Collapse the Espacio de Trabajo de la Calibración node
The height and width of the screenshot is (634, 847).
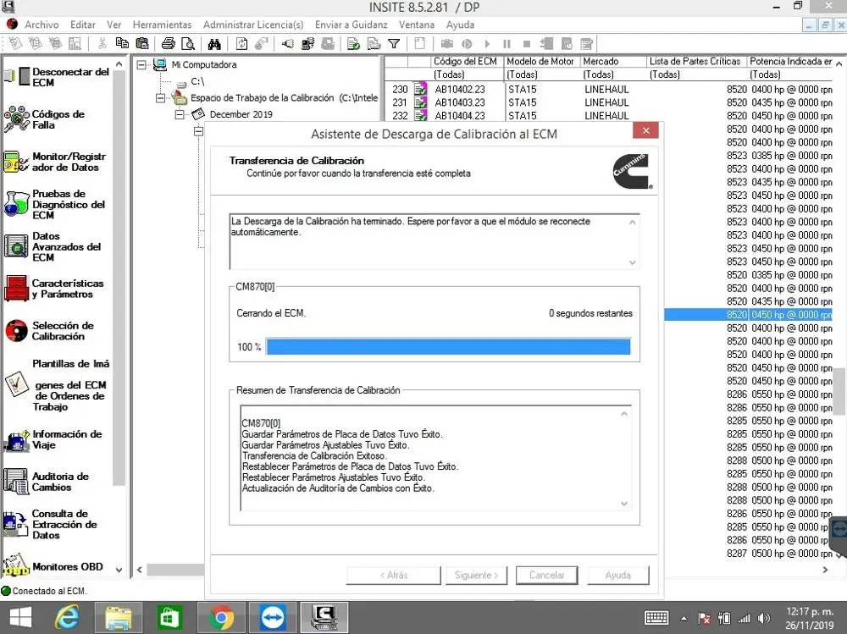pos(160,97)
